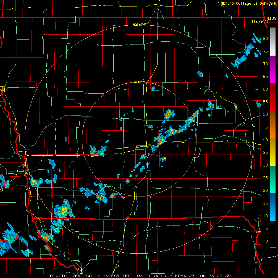The image size is (278, 278).
Task: Click the 25 value on the color scale
Action: click(x=265, y=178)
